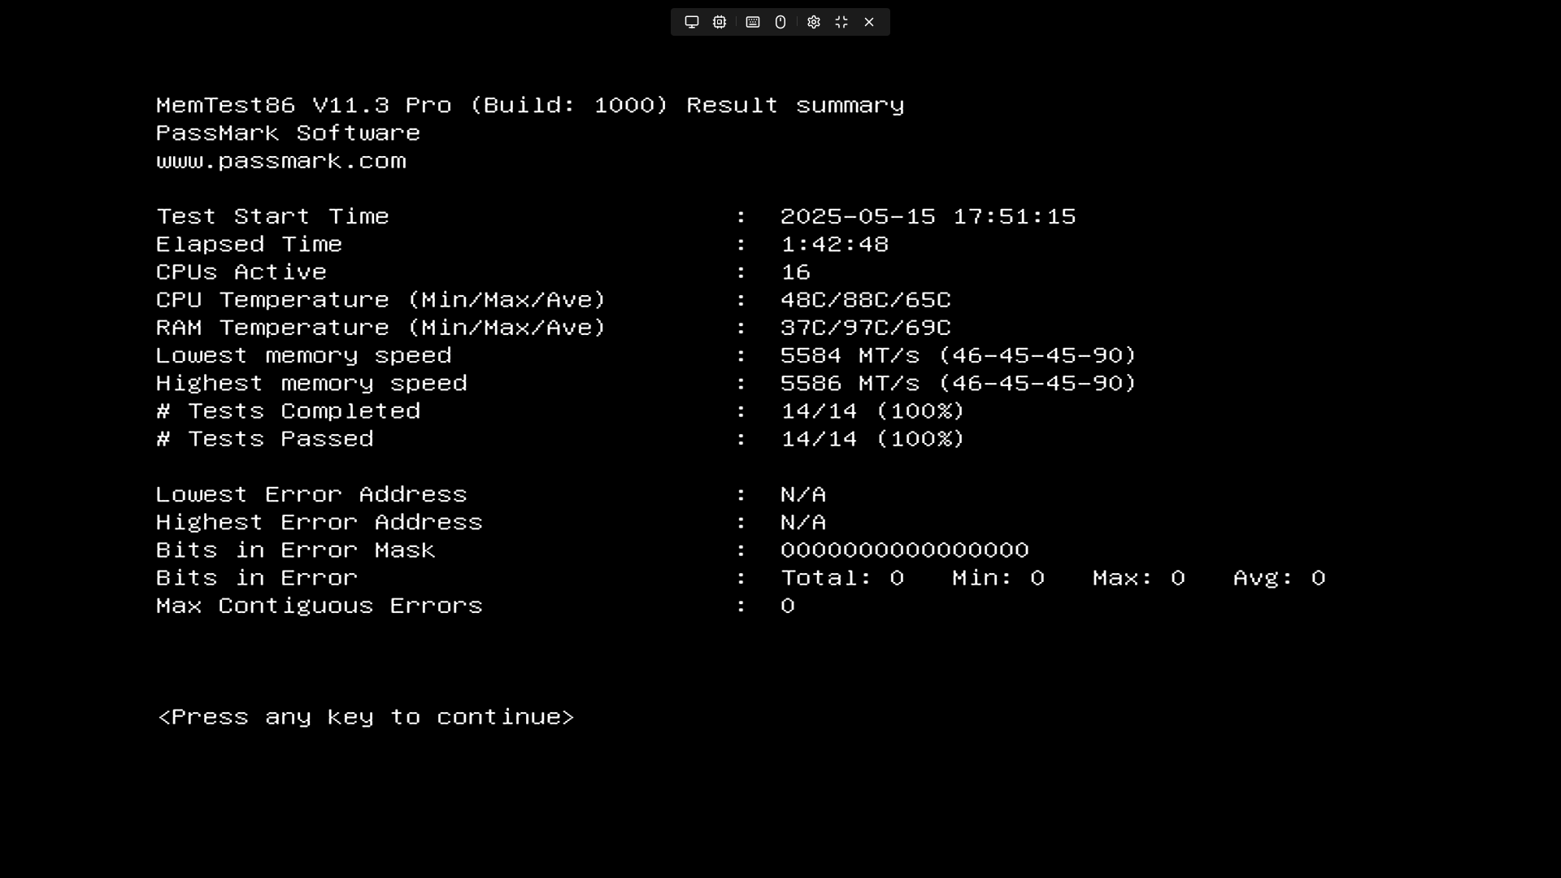Click the Tests Passed 14/14 result

(x=872, y=439)
